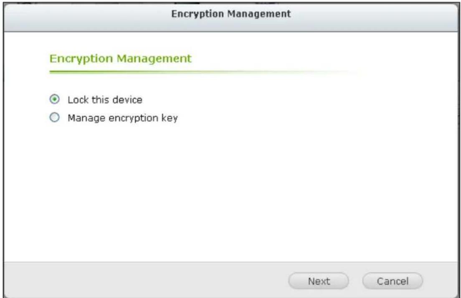461x298 pixels.
Task: Click footer gap between Next and Cancel
Action: coord(355,281)
